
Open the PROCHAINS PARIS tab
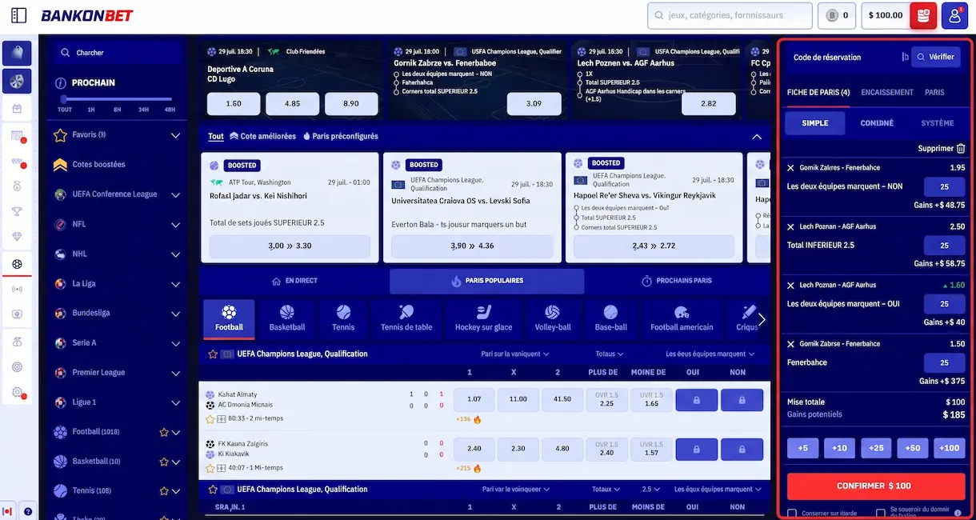pos(677,281)
